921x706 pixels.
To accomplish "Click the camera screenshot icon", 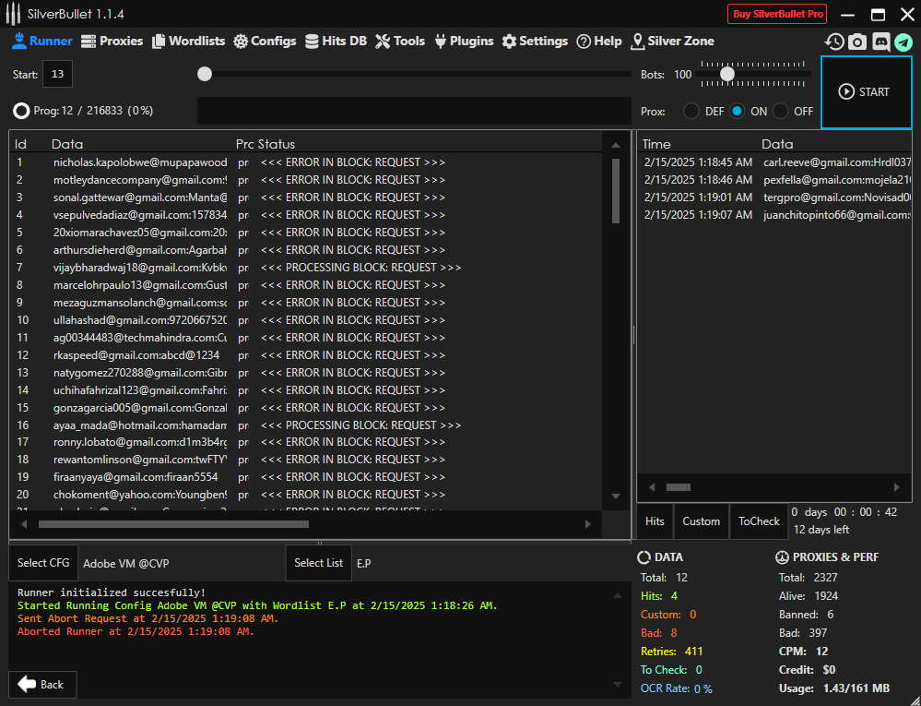I will 857,42.
